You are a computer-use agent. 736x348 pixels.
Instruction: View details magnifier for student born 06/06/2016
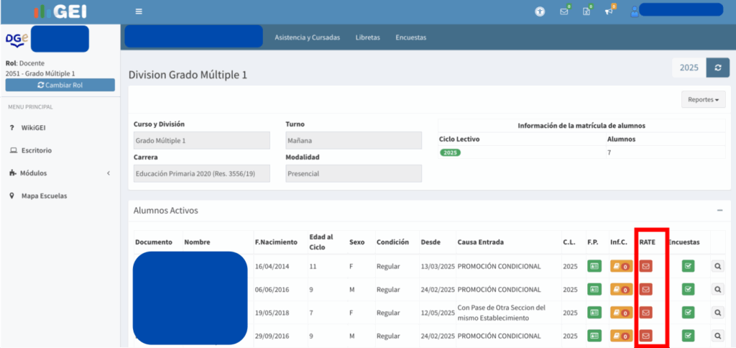tap(718, 289)
